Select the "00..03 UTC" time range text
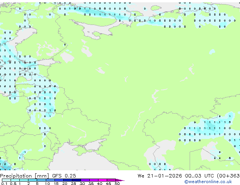The height and width of the screenshot is (185, 240). click(199, 176)
